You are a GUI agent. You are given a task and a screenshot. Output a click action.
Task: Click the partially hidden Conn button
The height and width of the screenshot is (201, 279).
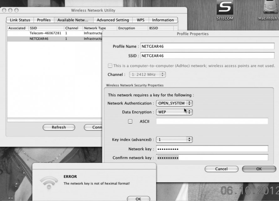pos(93,127)
